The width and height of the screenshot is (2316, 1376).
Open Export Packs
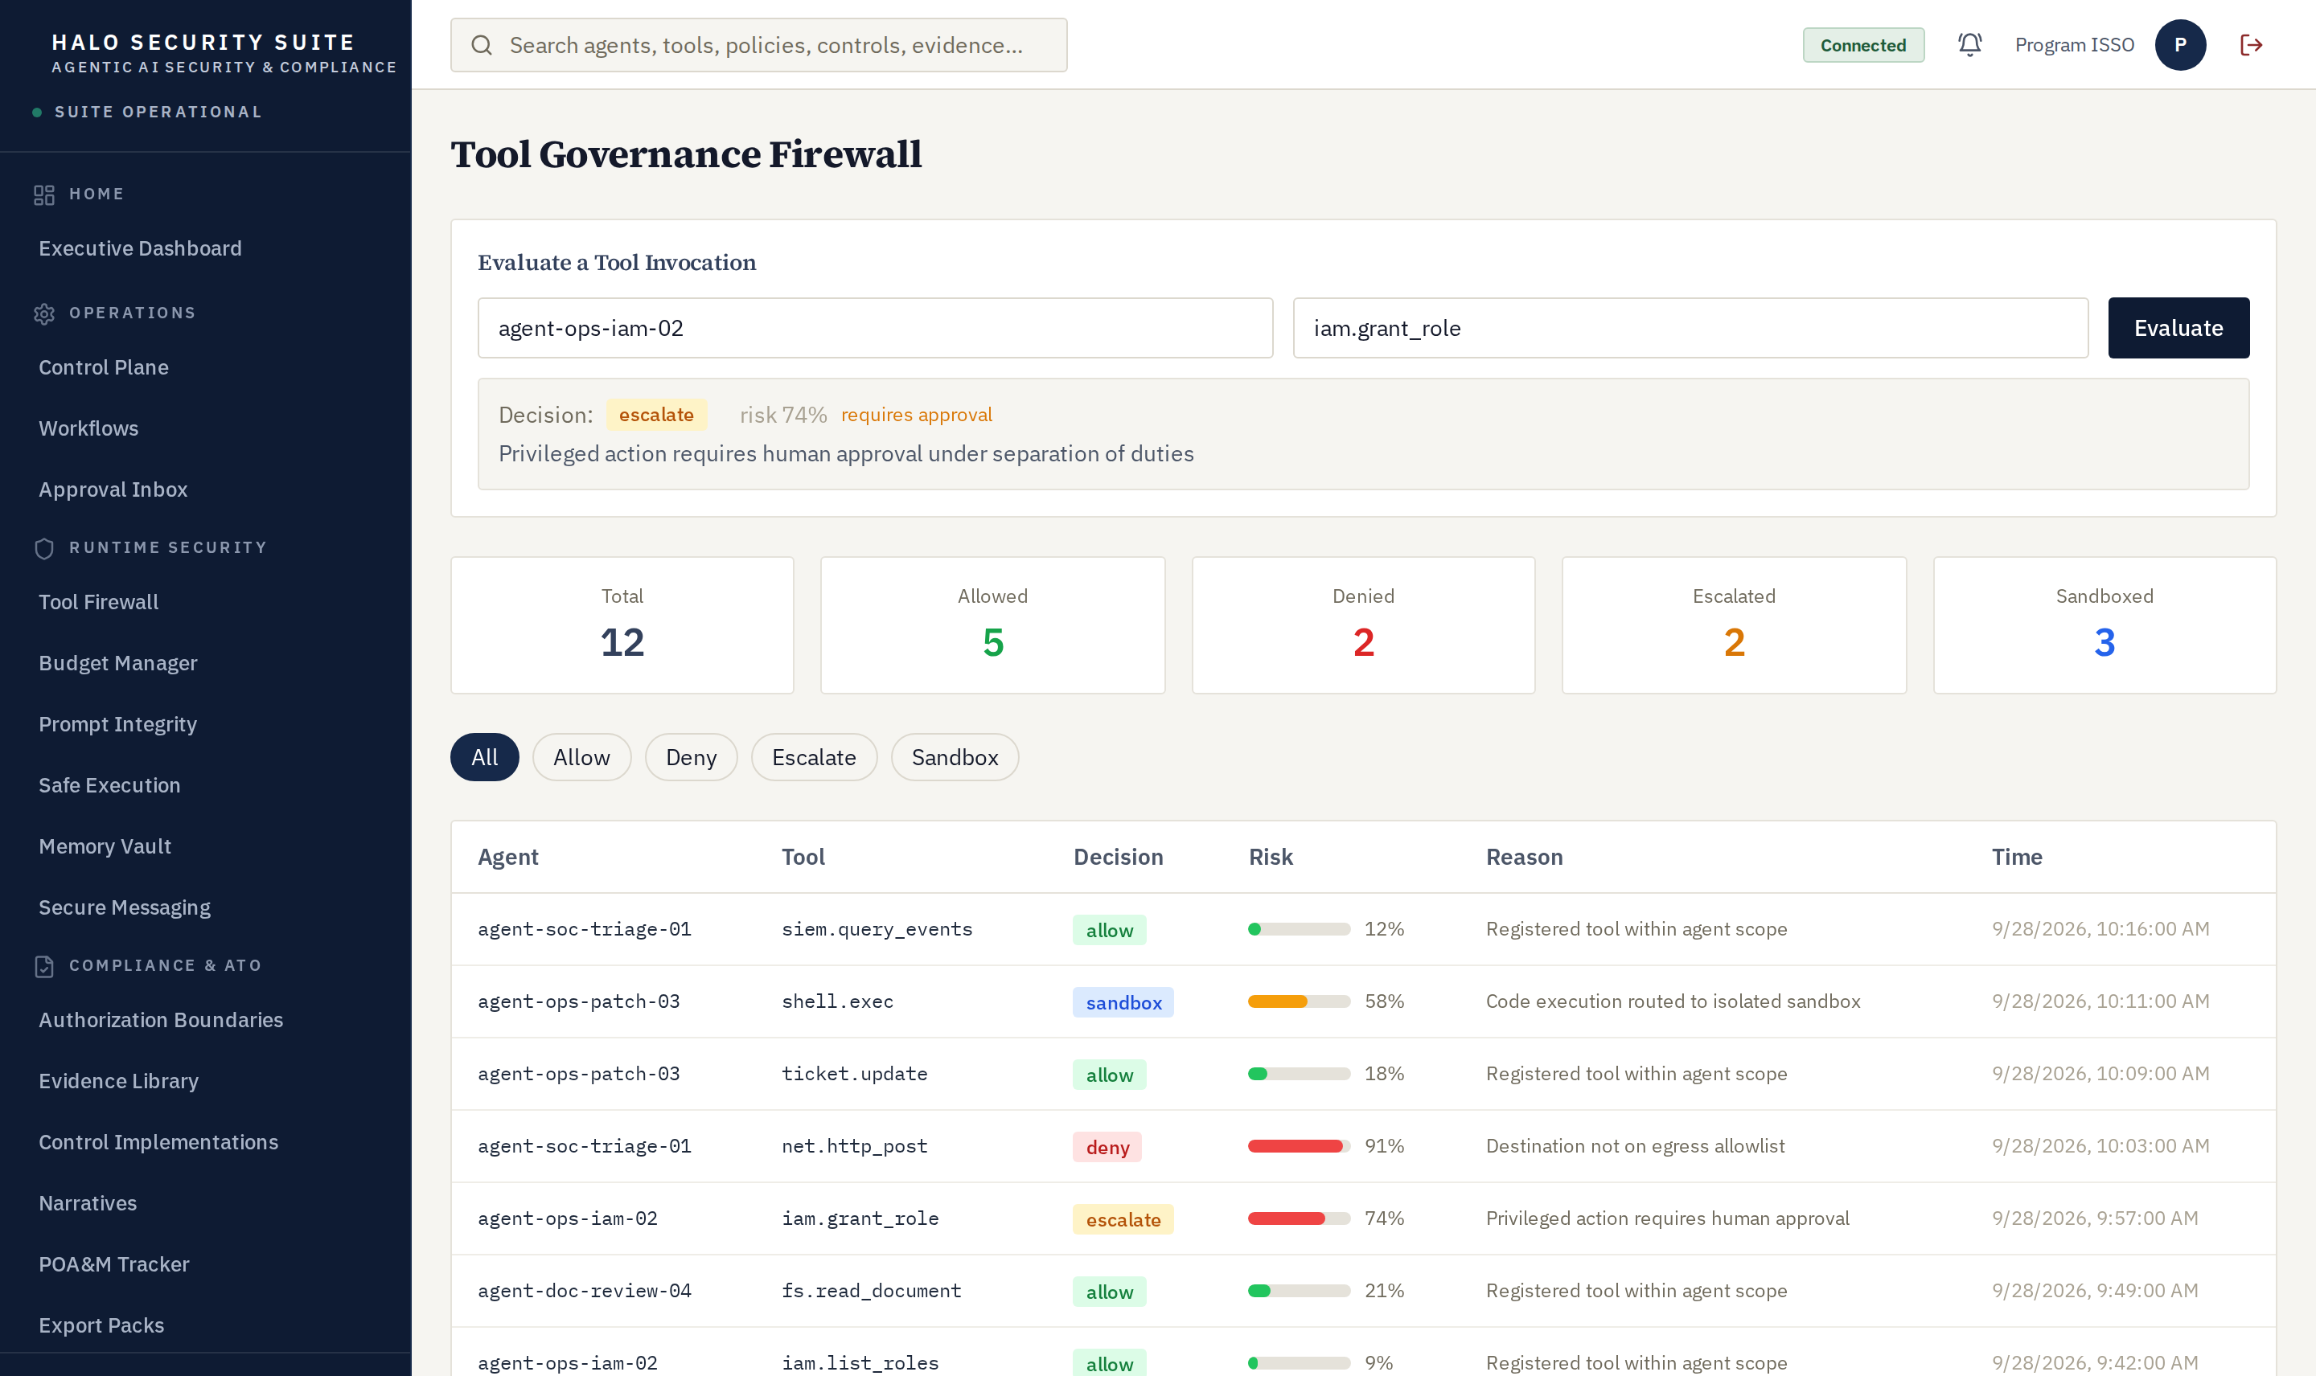coord(101,1326)
